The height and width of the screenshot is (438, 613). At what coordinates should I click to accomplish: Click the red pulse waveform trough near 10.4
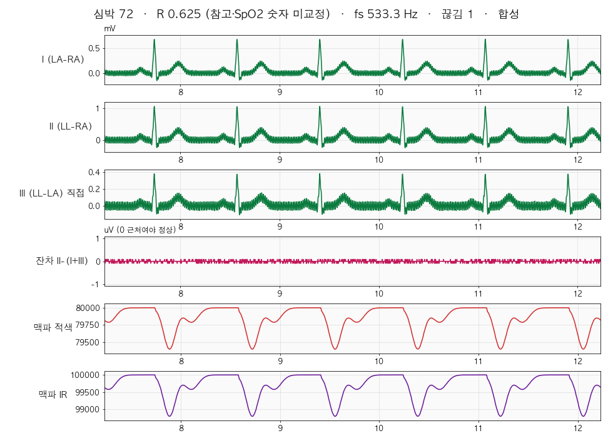coord(418,348)
